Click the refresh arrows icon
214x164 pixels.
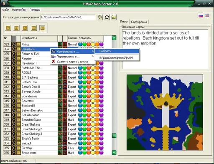pos(107,17)
